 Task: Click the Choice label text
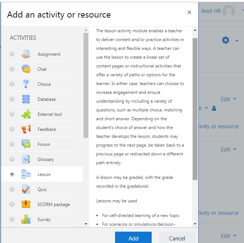[44, 84]
